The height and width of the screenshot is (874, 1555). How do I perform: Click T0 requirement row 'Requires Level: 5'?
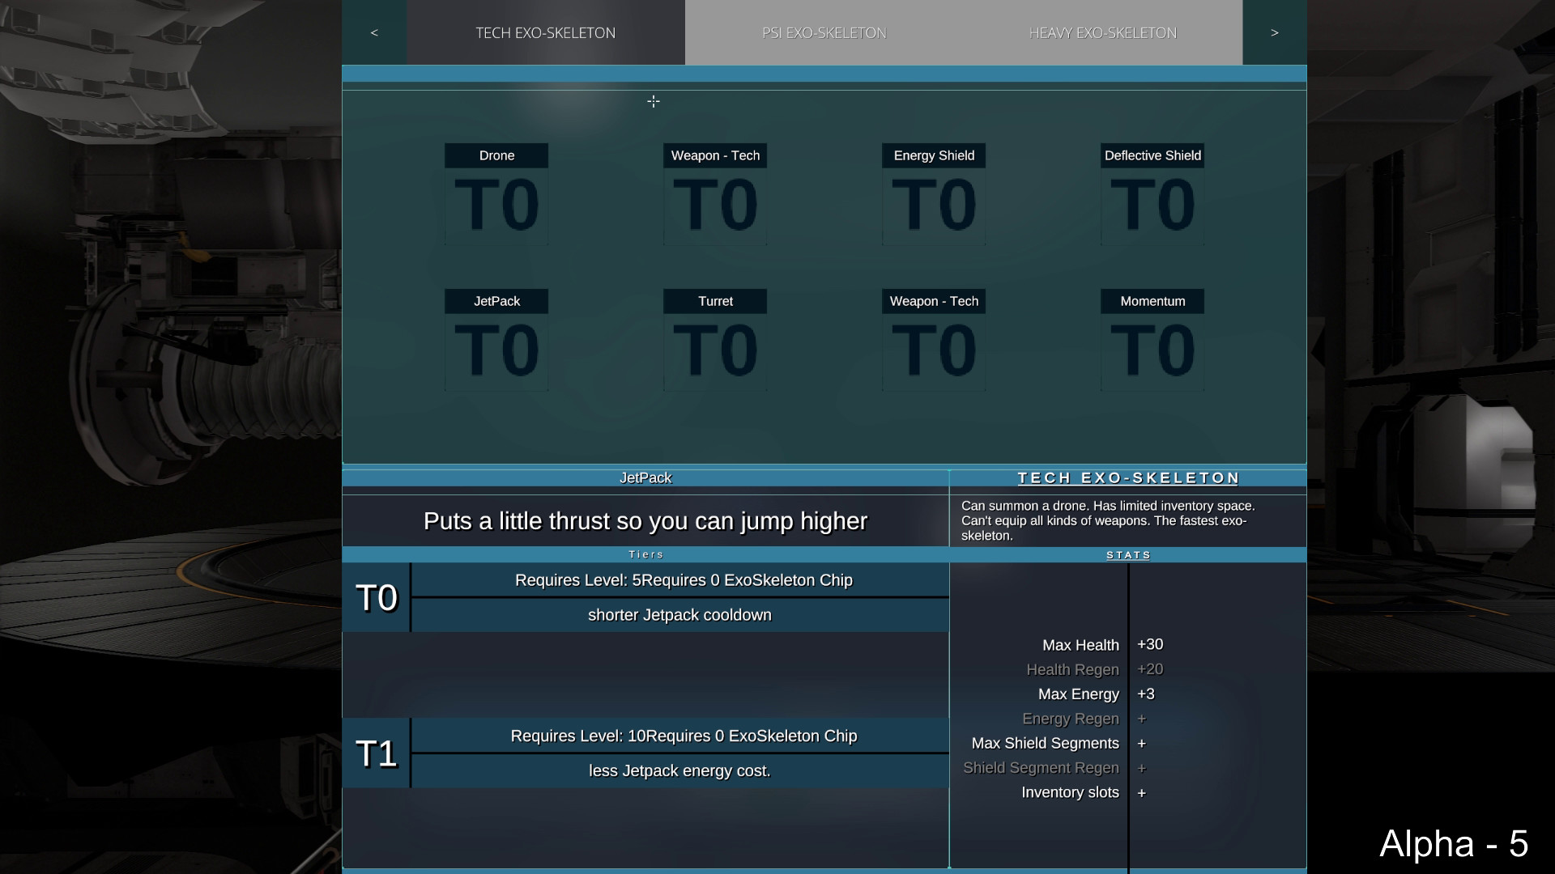coord(683,580)
